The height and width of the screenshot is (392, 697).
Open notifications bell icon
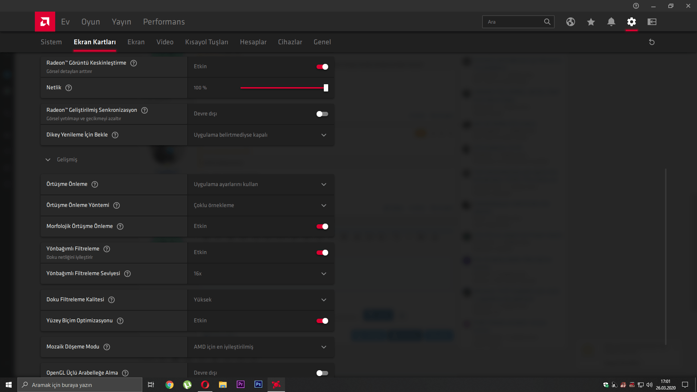[x=611, y=22]
